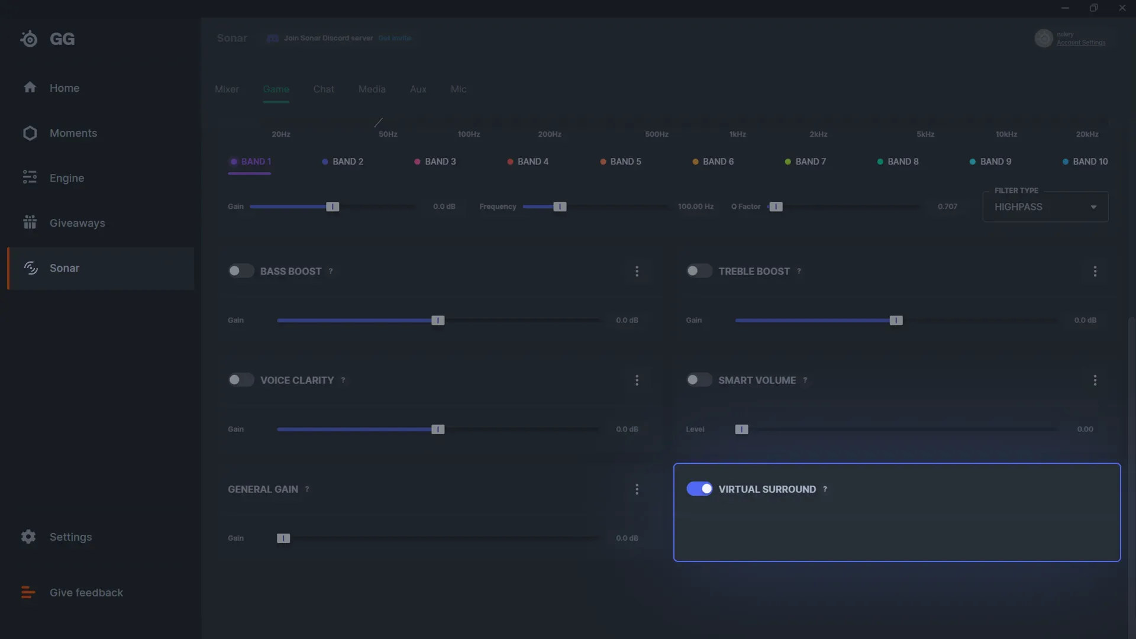Expand the Smart Volume options menu
The image size is (1136, 639).
[x=1095, y=380]
